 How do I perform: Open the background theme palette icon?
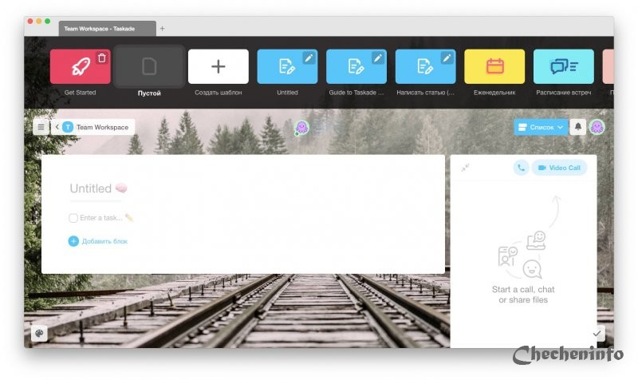click(39, 334)
